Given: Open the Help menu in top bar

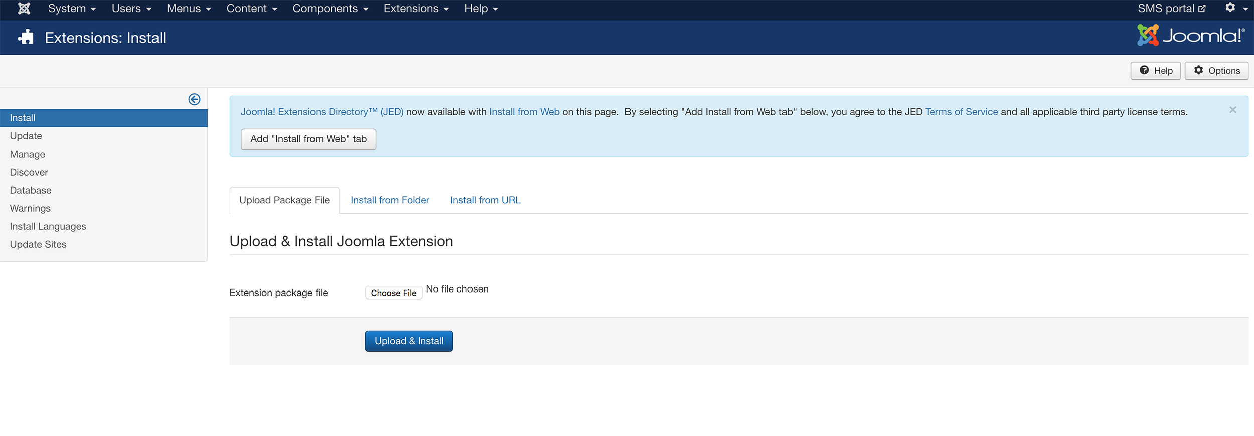Looking at the screenshot, I should tap(481, 9).
